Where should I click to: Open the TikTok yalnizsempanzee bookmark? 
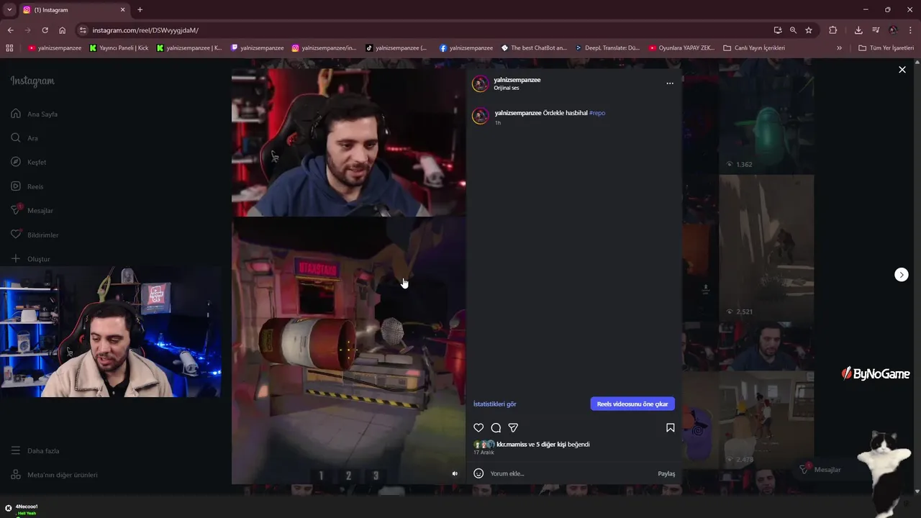pyautogui.click(x=396, y=48)
